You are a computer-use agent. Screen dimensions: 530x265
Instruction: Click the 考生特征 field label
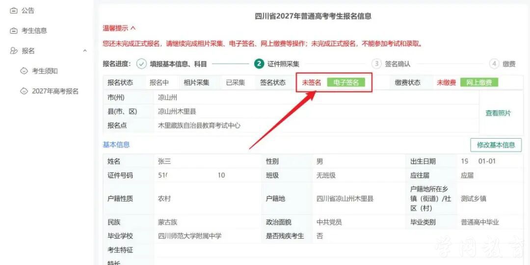click(x=120, y=250)
